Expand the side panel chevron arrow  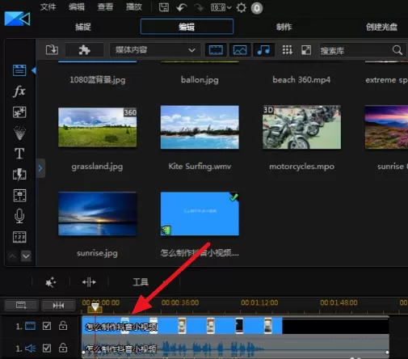coord(40,168)
